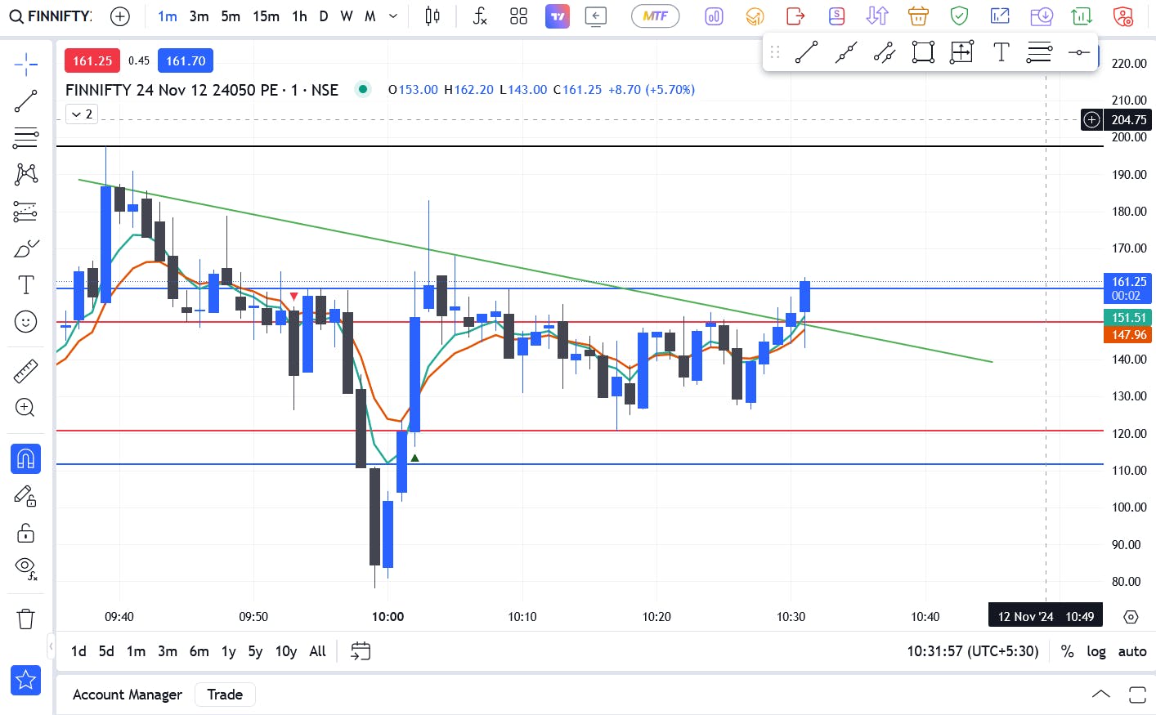Open the emoji icons tool
Image resolution: width=1156 pixels, height=715 pixels.
point(26,322)
